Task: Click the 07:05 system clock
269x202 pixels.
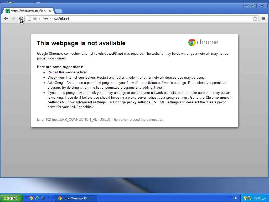Action: tap(260, 198)
